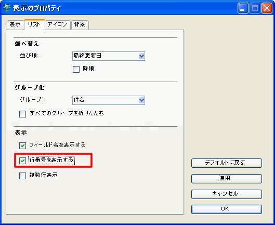Enable 複数行表示 checkbox
Screen dimensions: 275x225
click(x=23, y=176)
